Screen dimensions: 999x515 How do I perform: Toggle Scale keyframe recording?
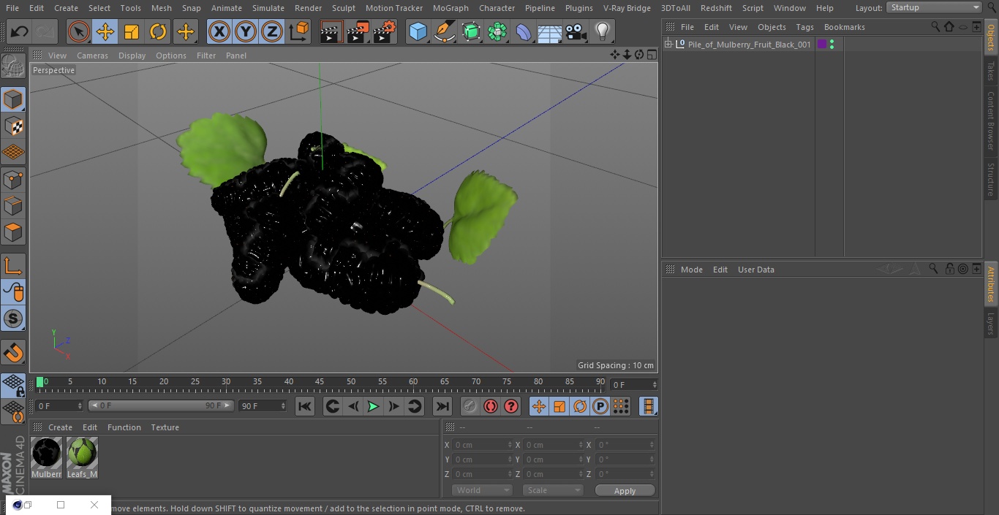click(x=559, y=406)
